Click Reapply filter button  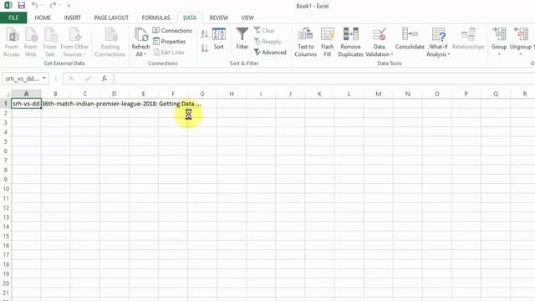[x=267, y=41]
